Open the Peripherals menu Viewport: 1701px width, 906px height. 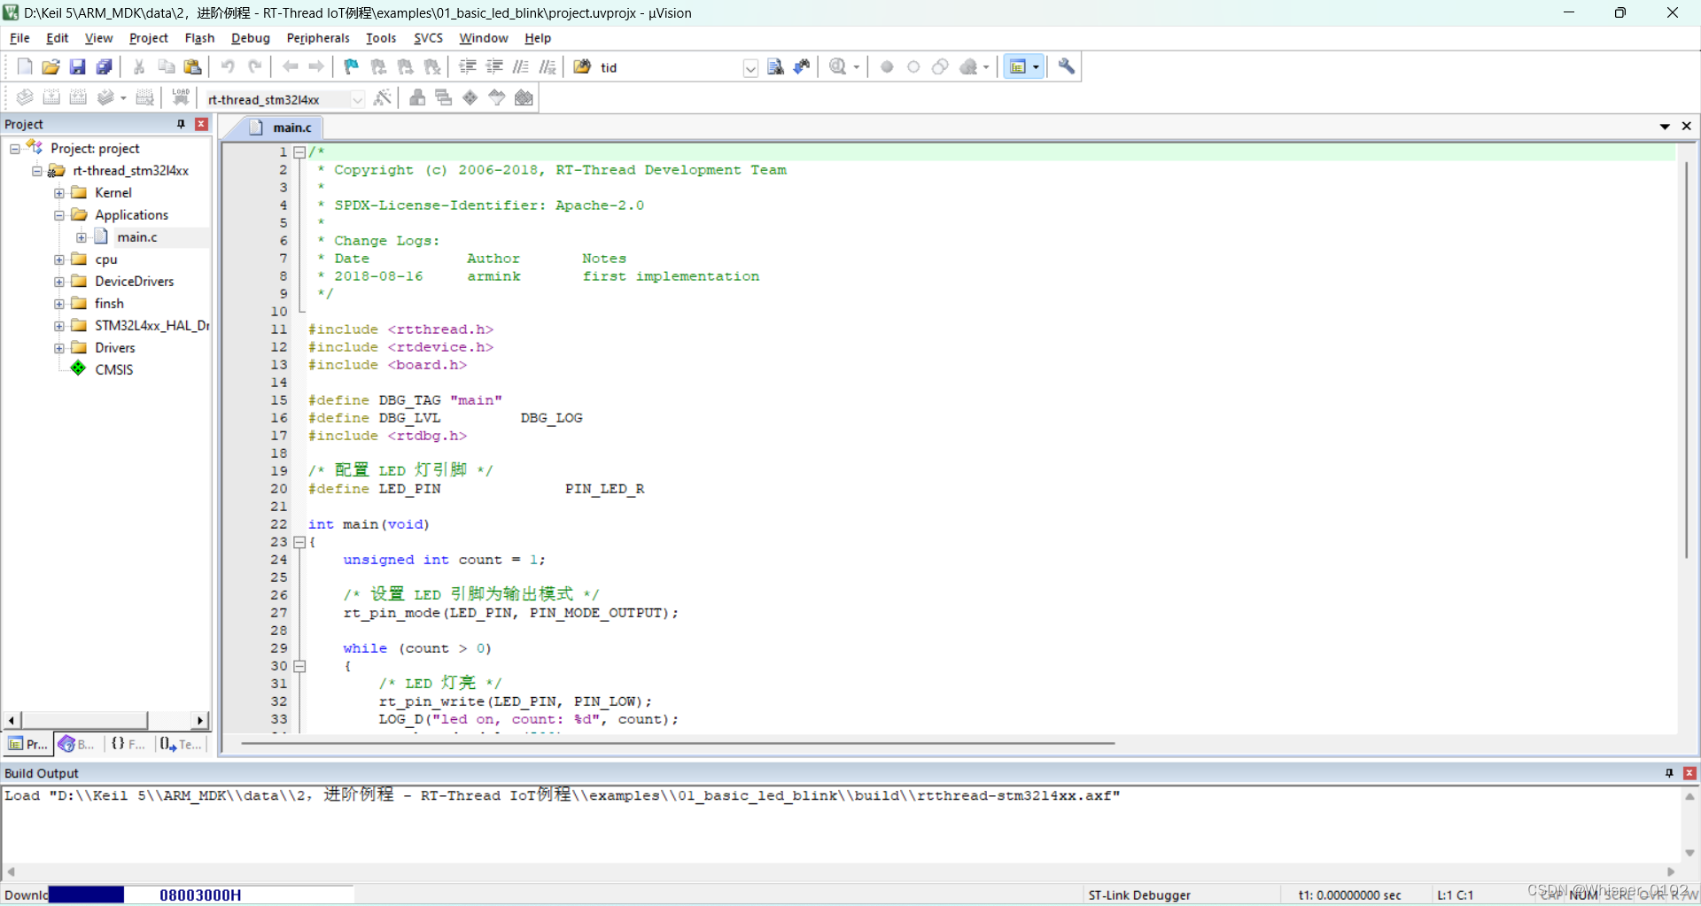coord(317,38)
